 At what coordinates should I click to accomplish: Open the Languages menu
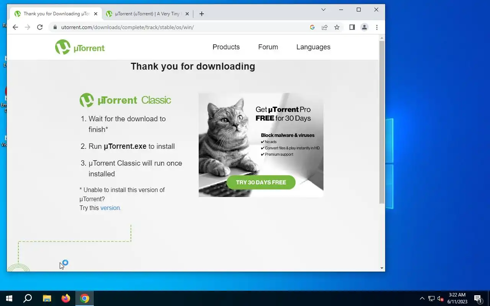pyautogui.click(x=313, y=47)
